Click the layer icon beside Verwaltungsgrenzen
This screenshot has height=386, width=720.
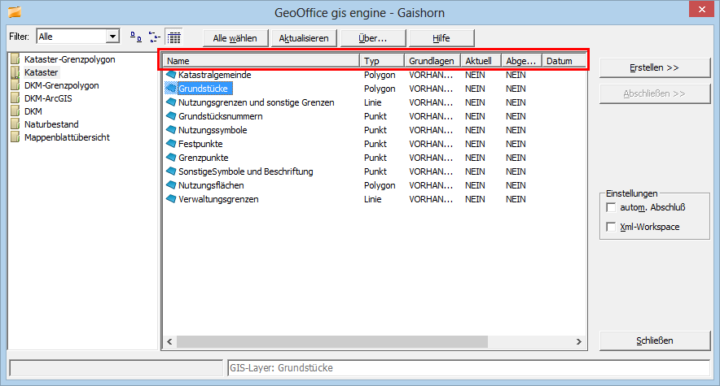coord(171,199)
